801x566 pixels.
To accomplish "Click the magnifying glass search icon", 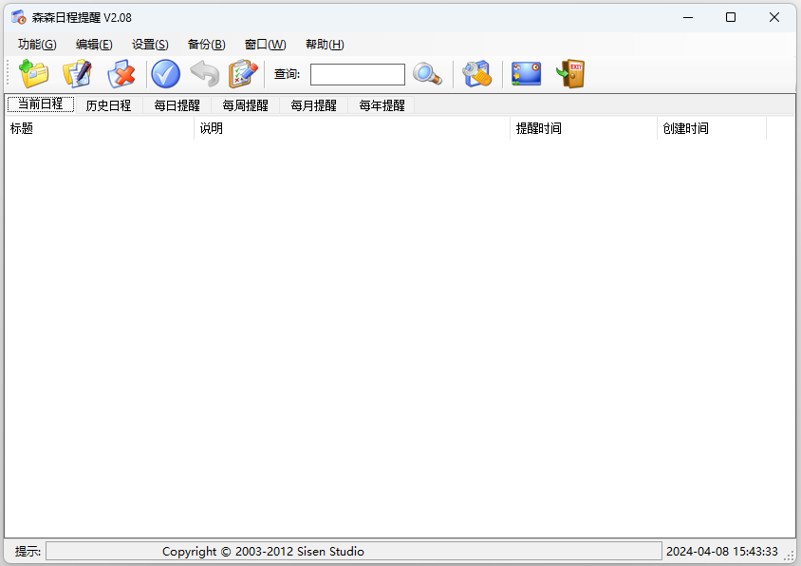I will [x=427, y=74].
